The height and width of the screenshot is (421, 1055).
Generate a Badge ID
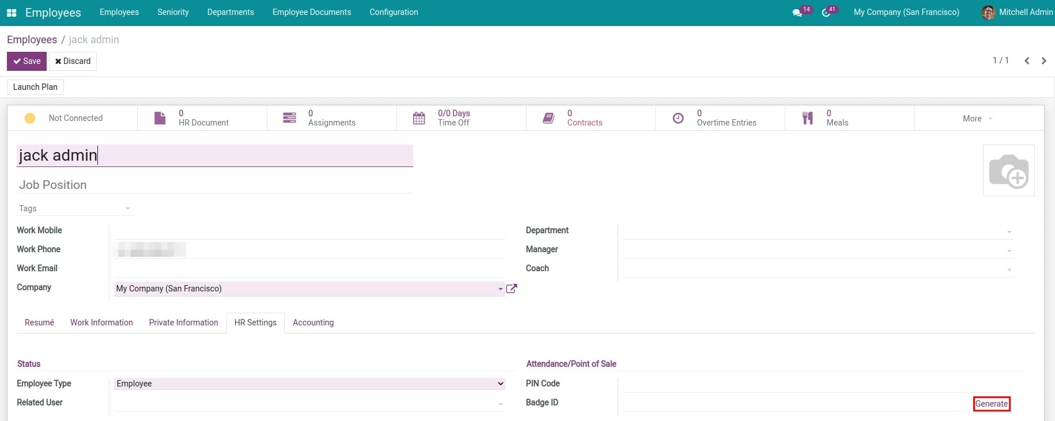pos(991,404)
